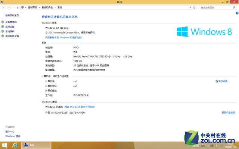Click the shield icon beside 设备管理器
239x149 pixels.
(x=3, y=22)
